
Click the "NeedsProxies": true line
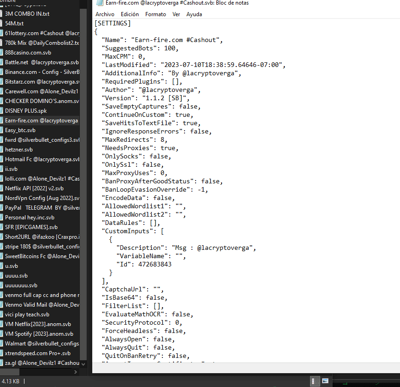coord(140,148)
